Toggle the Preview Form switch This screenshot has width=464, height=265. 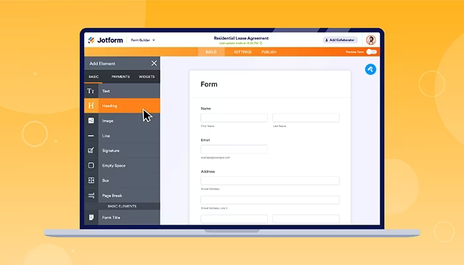tap(371, 52)
